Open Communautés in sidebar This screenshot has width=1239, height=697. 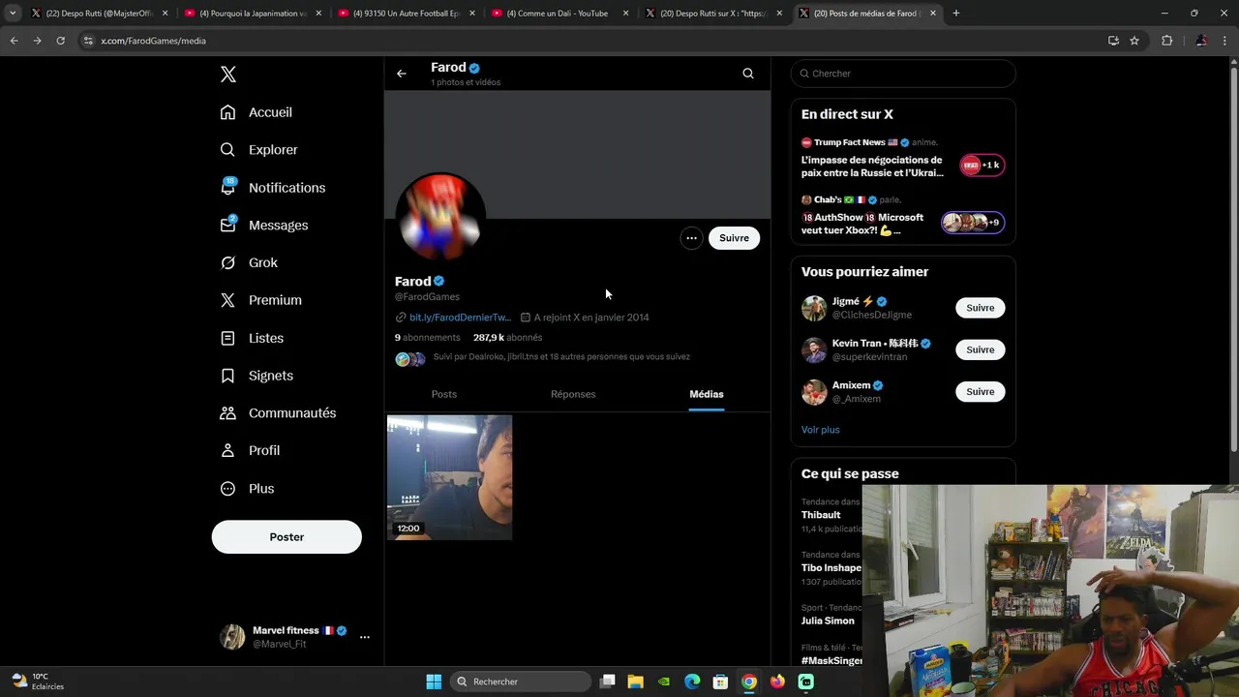pyautogui.click(x=278, y=413)
